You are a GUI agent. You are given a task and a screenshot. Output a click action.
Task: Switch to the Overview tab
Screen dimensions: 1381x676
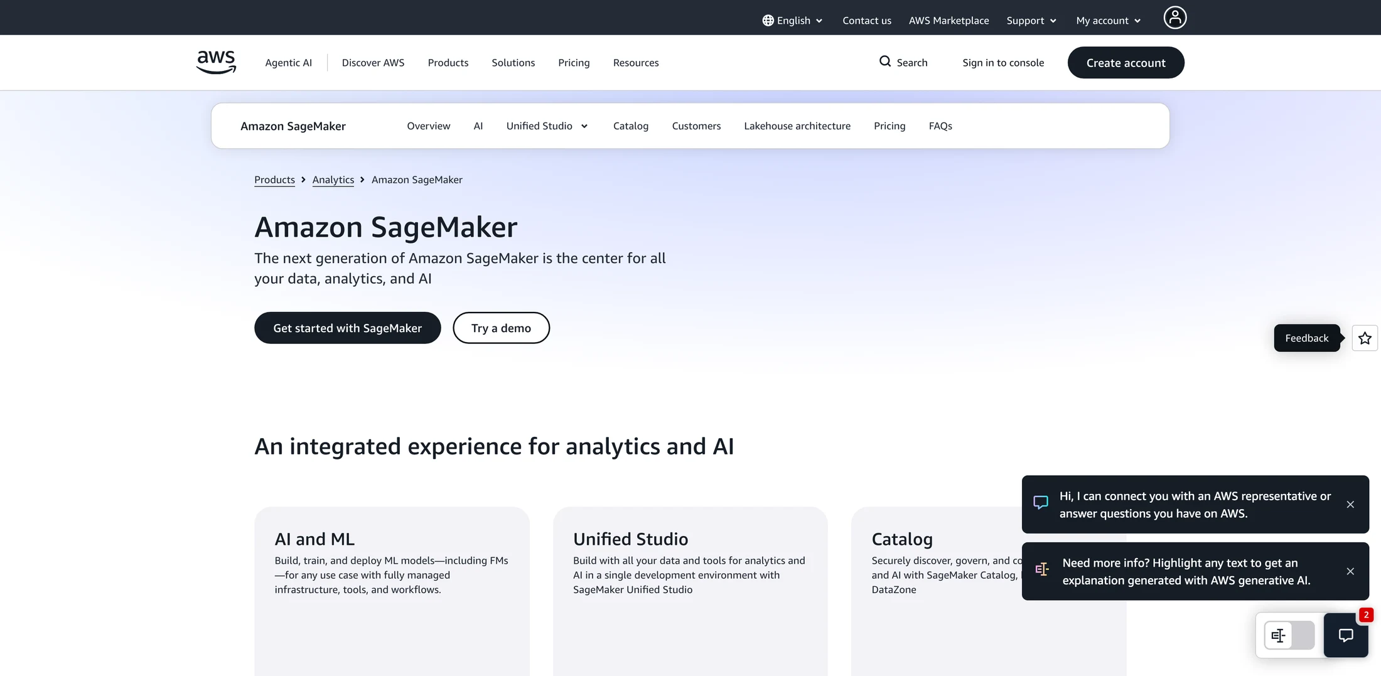[x=429, y=126]
